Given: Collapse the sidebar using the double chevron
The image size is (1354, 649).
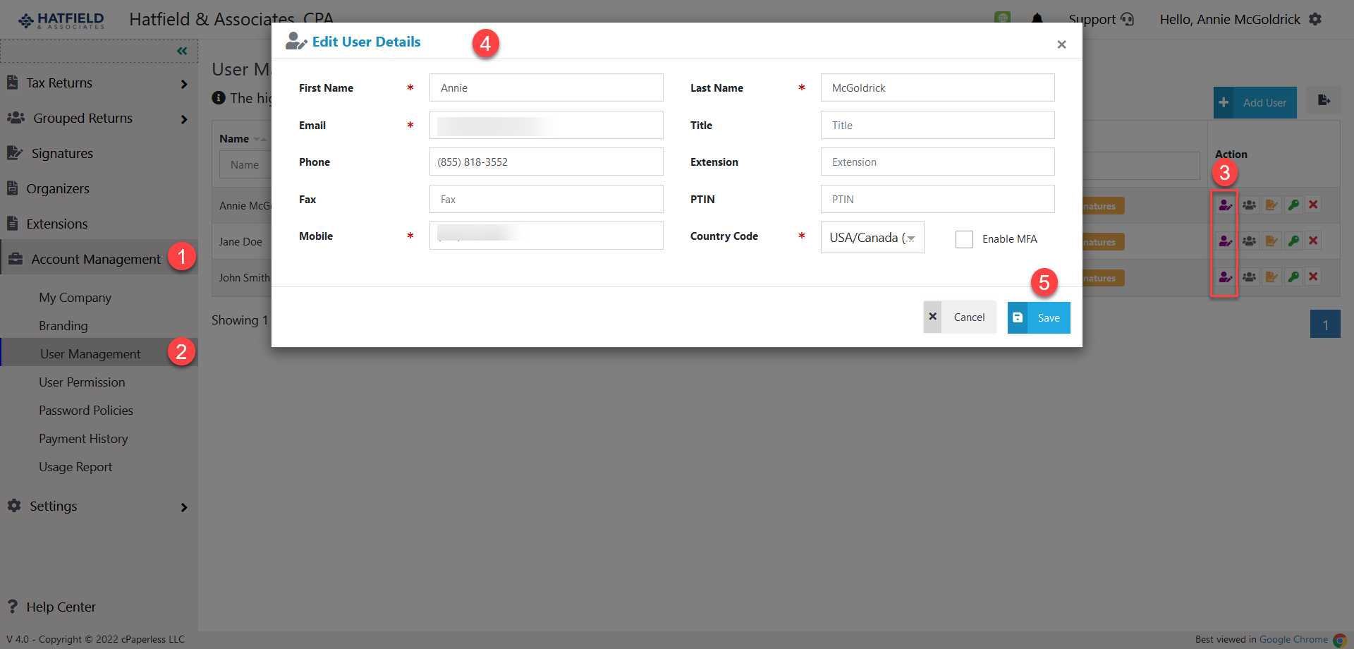Looking at the screenshot, I should [182, 50].
